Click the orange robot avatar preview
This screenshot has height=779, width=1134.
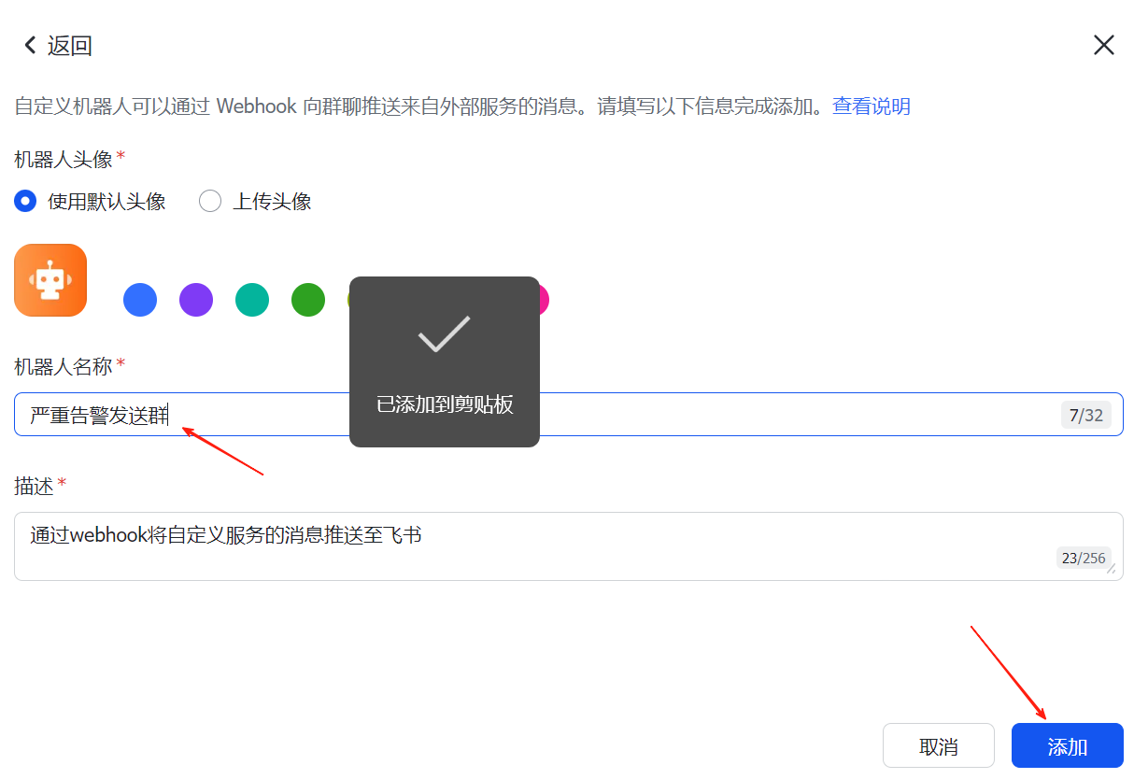click(50, 280)
